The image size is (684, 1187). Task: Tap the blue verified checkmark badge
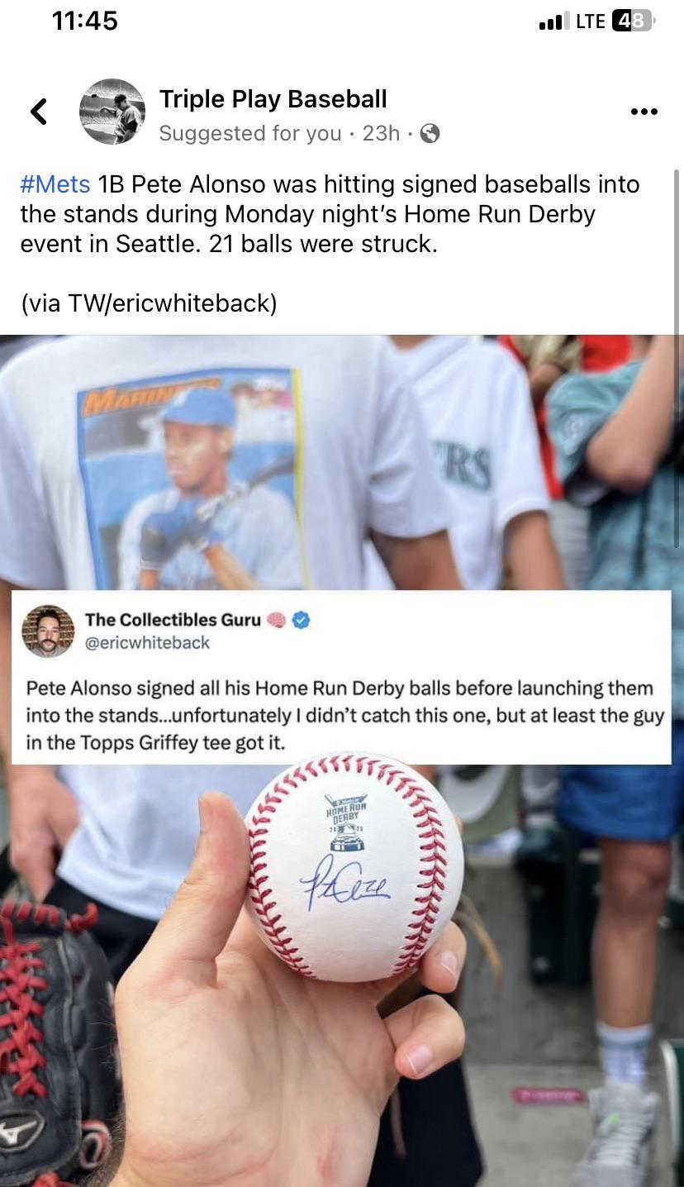[x=301, y=620]
